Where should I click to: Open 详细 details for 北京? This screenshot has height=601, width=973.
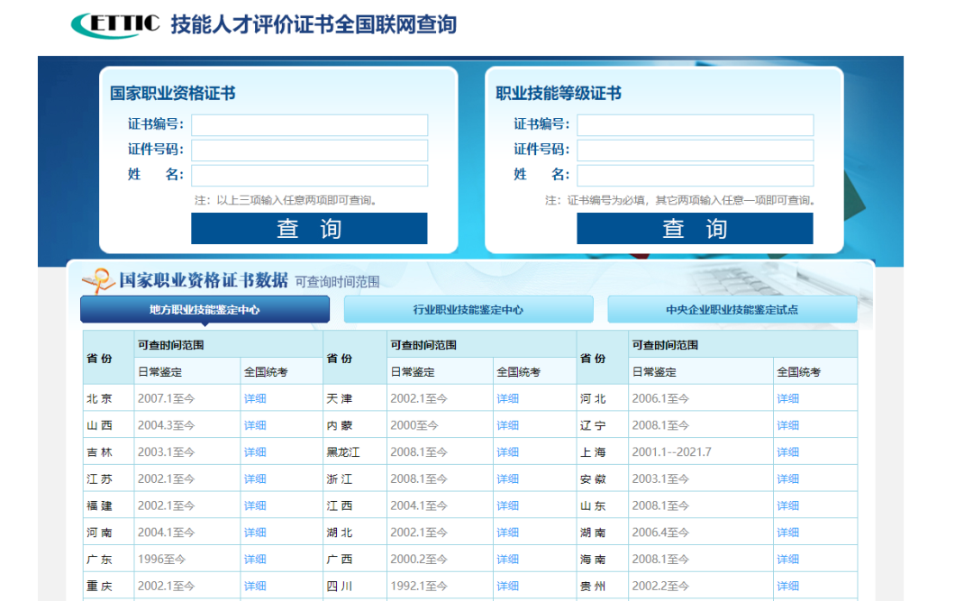255,397
